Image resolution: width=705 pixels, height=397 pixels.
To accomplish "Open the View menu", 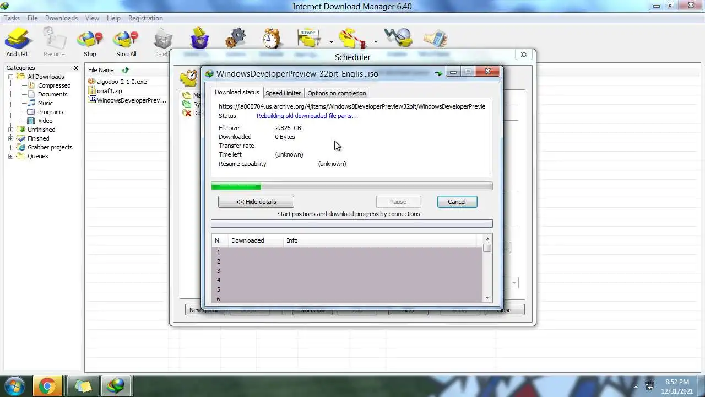I will click(x=92, y=18).
